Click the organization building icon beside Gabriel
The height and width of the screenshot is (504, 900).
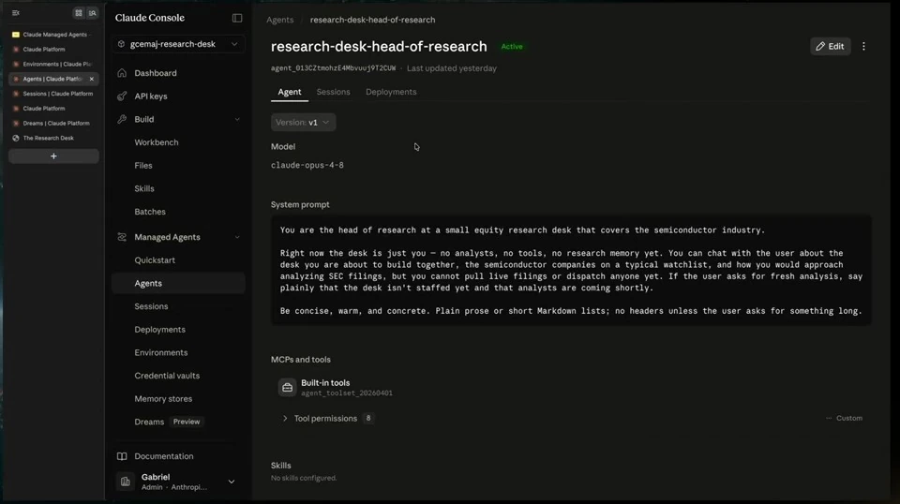[x=125, y=482]
